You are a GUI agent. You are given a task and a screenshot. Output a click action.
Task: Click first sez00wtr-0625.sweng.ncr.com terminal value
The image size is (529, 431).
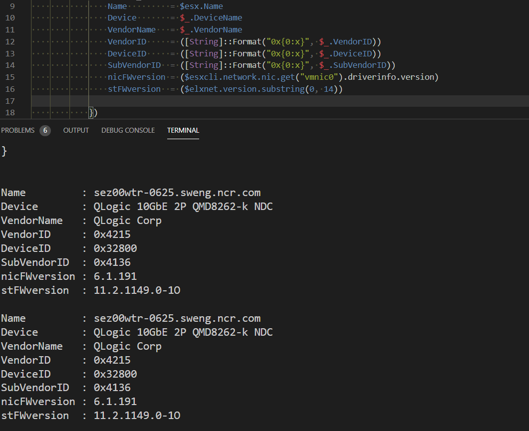[177, 193]
